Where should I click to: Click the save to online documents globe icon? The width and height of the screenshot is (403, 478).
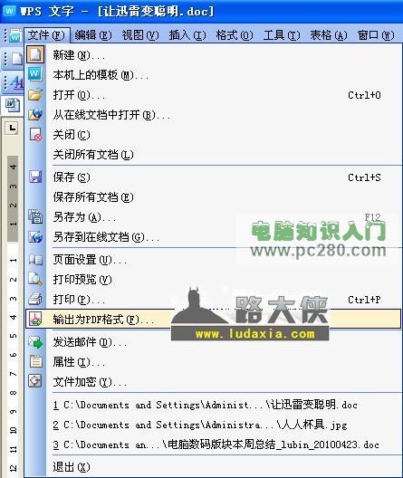pyautogui.click(x=35, y=237)
